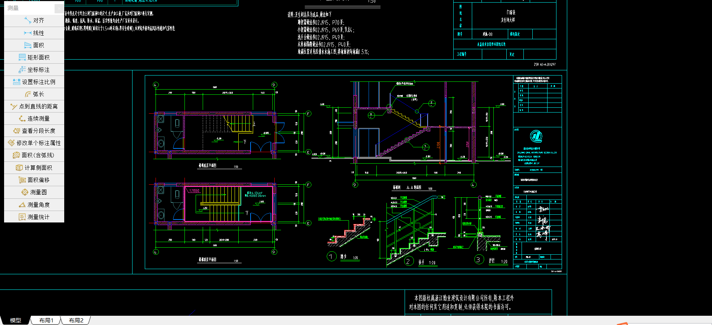Click detail marker 2 labeled 扶手
Image resolution: width=712 pixels, height=325 pixels.
[409, 261]
